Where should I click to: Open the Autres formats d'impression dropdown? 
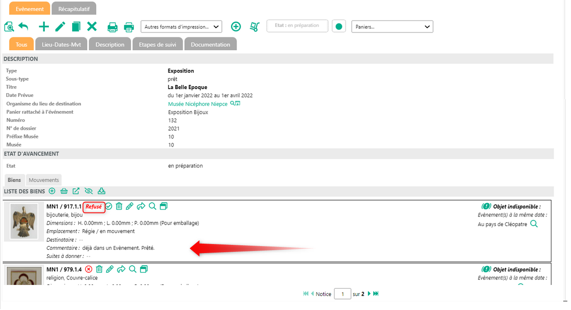click(x=181, y=27)
